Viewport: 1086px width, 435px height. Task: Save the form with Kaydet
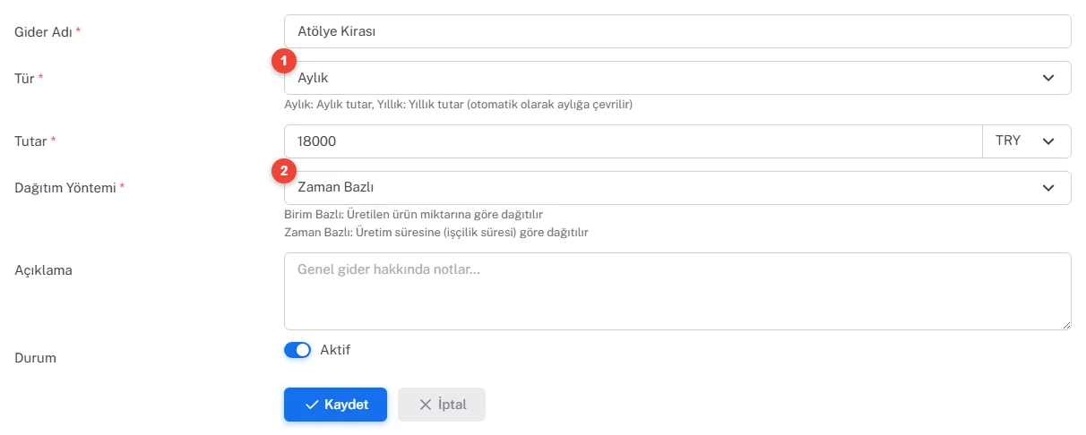pos(335,405)
